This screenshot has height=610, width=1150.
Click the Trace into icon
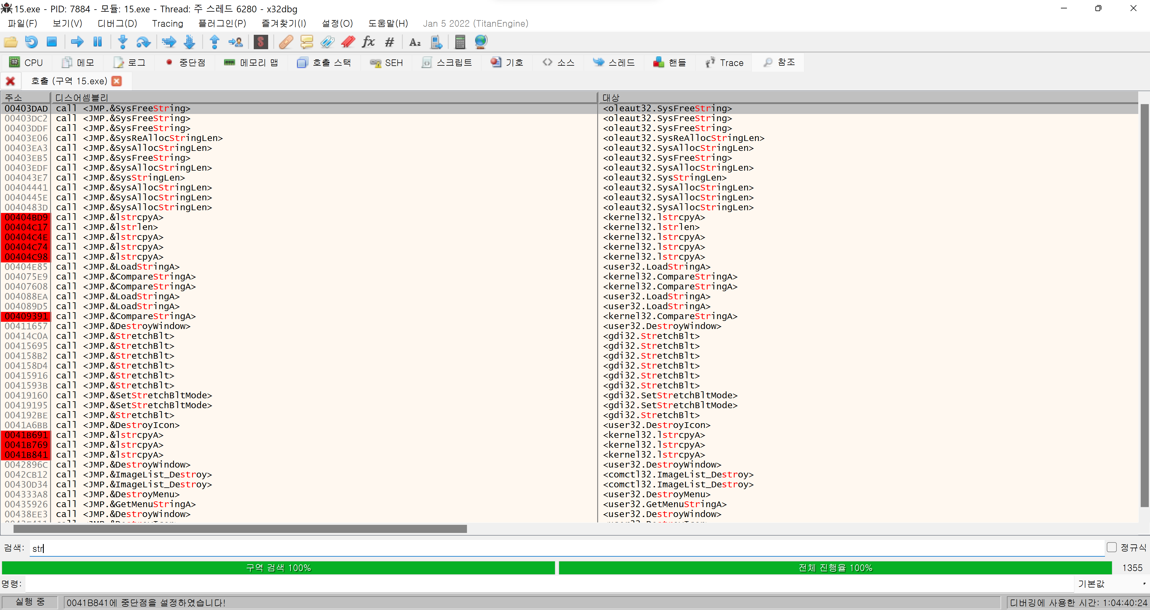169,42
